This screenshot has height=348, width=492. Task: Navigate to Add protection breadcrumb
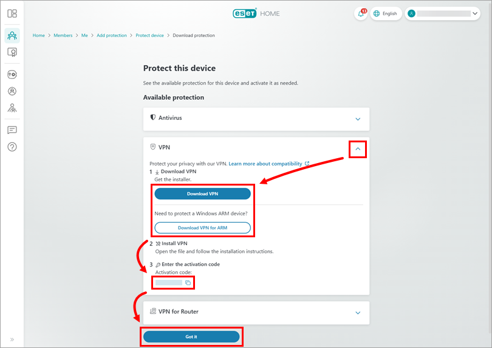point(112,35)
